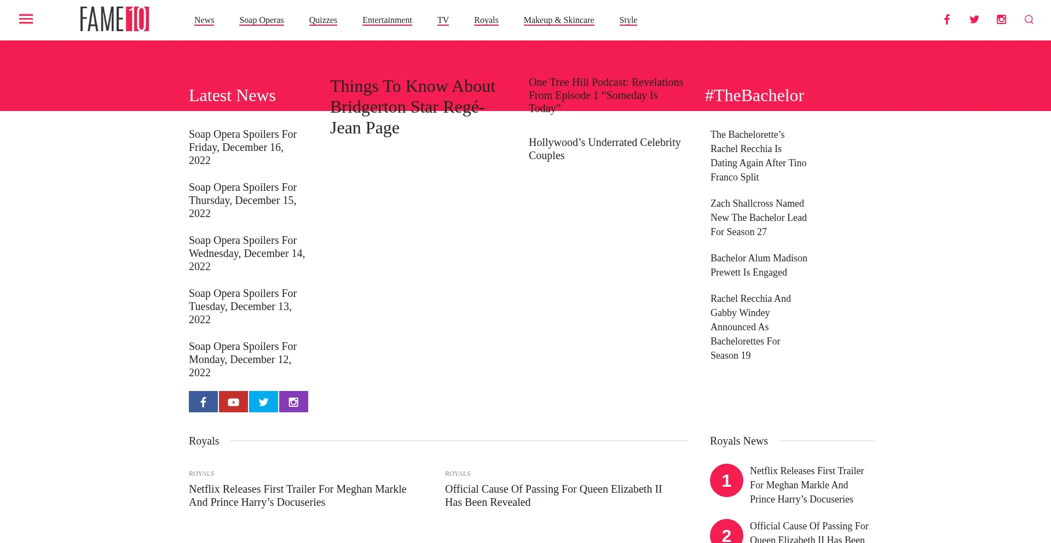
Task: Read Zach Shallcross Named New Bachelor Lead
Action: 758,218
